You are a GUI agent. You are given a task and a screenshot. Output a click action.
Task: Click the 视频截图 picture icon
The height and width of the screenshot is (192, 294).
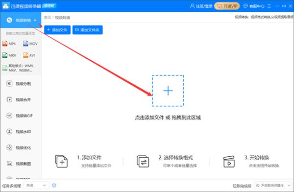point(9,164)
